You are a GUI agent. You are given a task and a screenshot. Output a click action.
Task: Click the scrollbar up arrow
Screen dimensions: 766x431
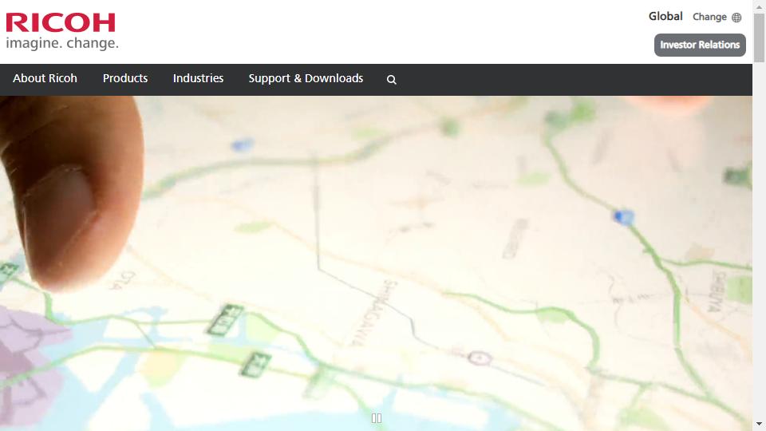759,6
